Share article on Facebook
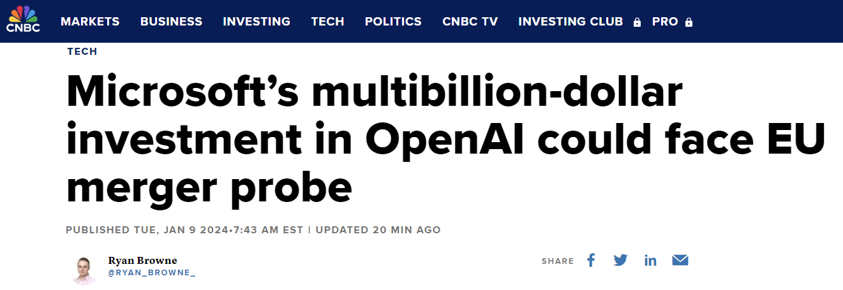Viewport: 843px width, 290px height. [x=591, y=260]
